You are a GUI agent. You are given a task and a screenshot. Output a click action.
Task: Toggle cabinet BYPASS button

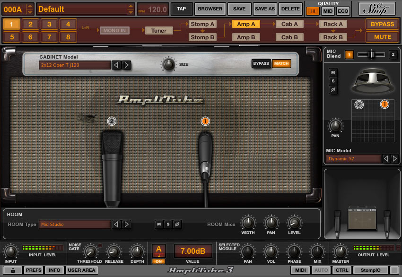[261, 63]
